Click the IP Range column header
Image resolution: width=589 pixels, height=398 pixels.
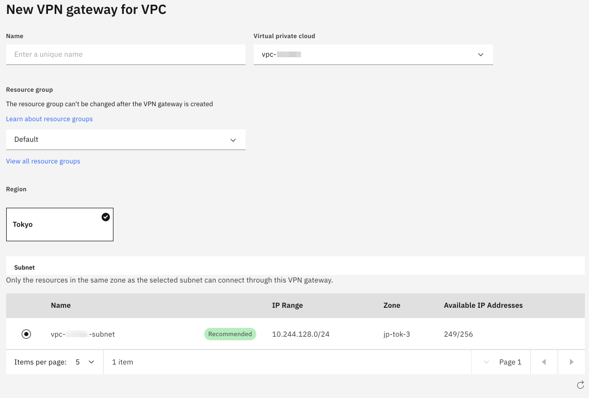click(x=287, y=305)
